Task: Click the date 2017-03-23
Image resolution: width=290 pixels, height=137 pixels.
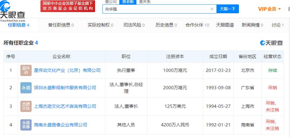Action: [218, 70]
